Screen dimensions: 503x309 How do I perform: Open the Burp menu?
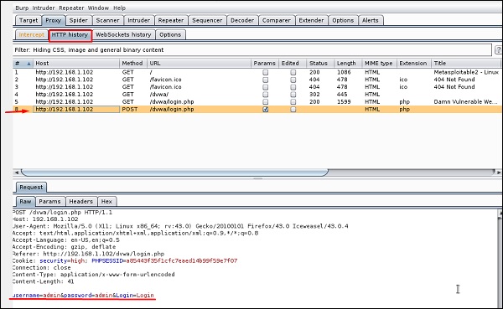pos(22,8)
